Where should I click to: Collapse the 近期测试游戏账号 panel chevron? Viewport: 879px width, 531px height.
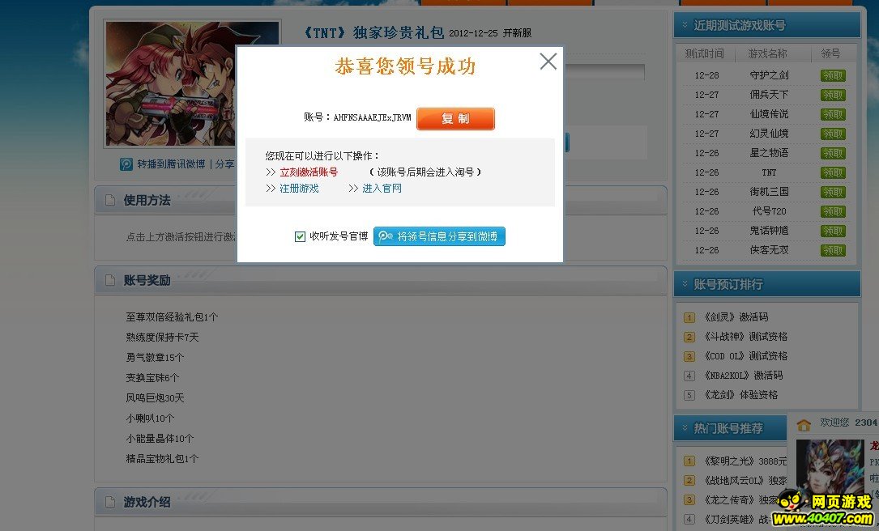pos(685,25)
